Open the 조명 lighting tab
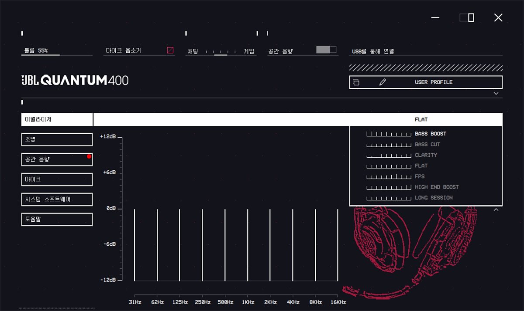Screen dimensions: 524x311 pyautogui.click(x=57, y=139)
